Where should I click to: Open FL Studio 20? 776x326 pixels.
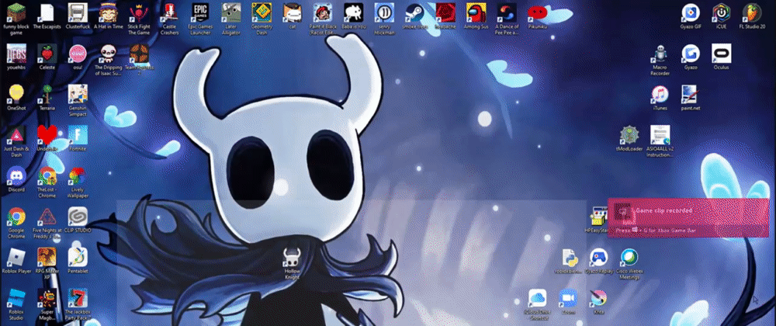click(x=752, y=17)
